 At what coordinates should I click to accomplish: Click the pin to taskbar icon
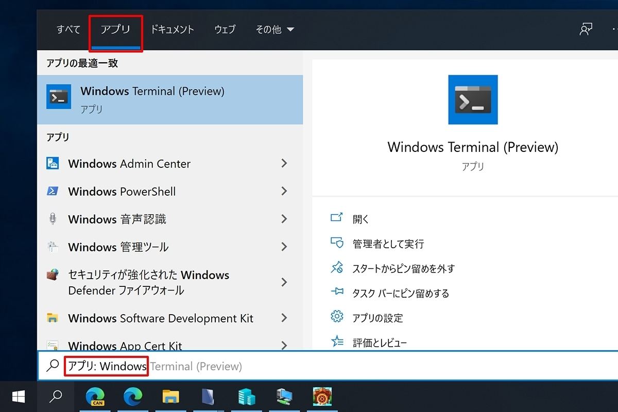pyautogui.click(x=336, y=292)
